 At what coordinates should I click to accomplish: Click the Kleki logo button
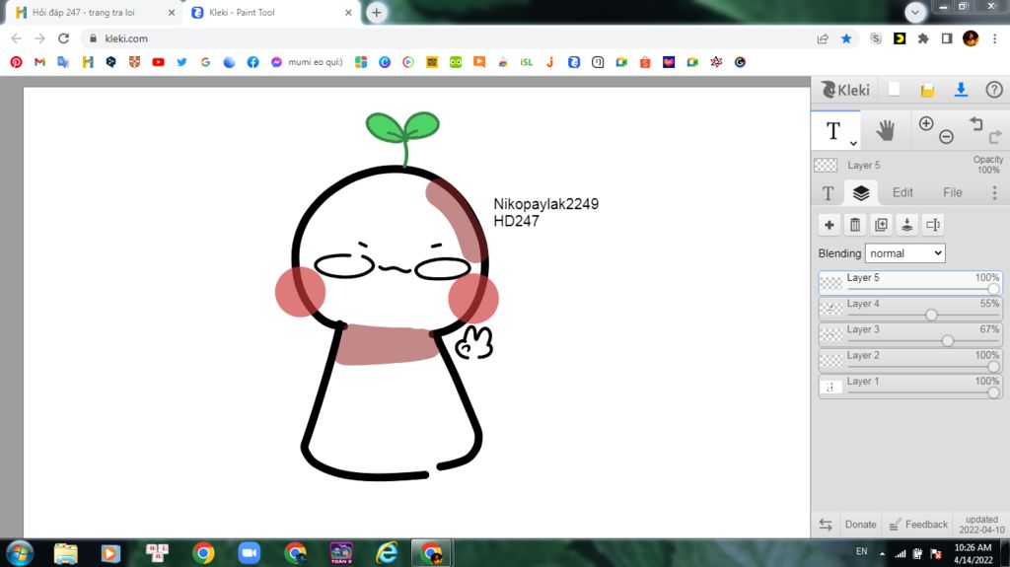845,90
